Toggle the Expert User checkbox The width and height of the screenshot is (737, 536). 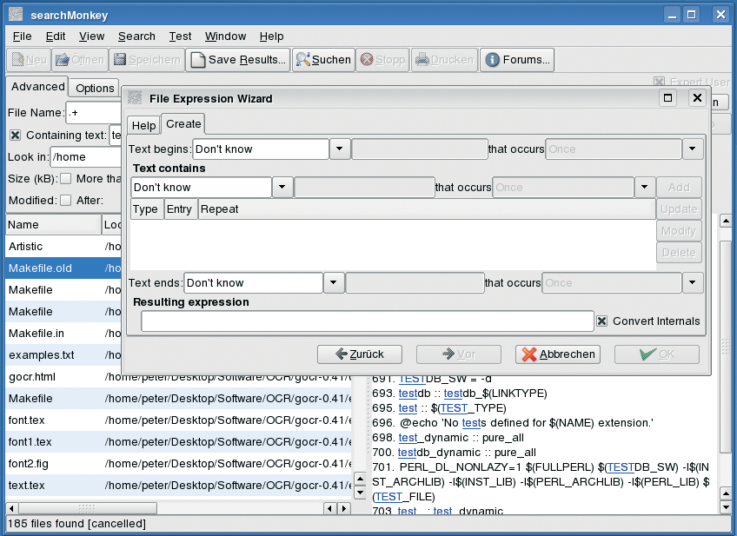(x=660, y=83)
